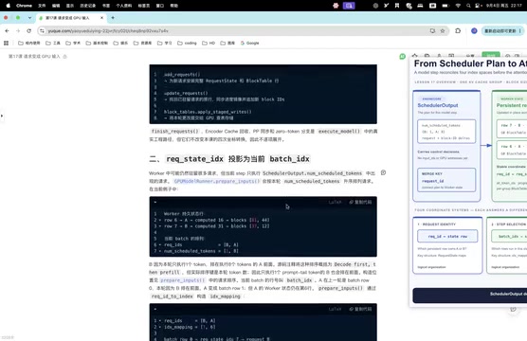Open the Chrome application menu
This screenshot has width=527, height=341.
click(24, 6)
